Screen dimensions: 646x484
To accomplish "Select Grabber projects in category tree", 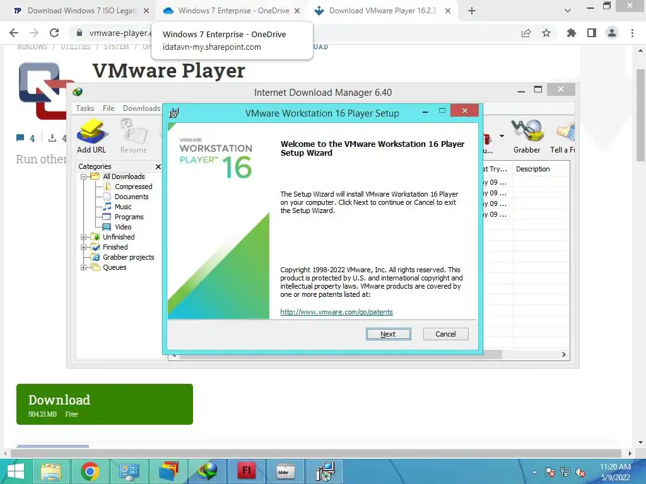I will tap(128, 257).
